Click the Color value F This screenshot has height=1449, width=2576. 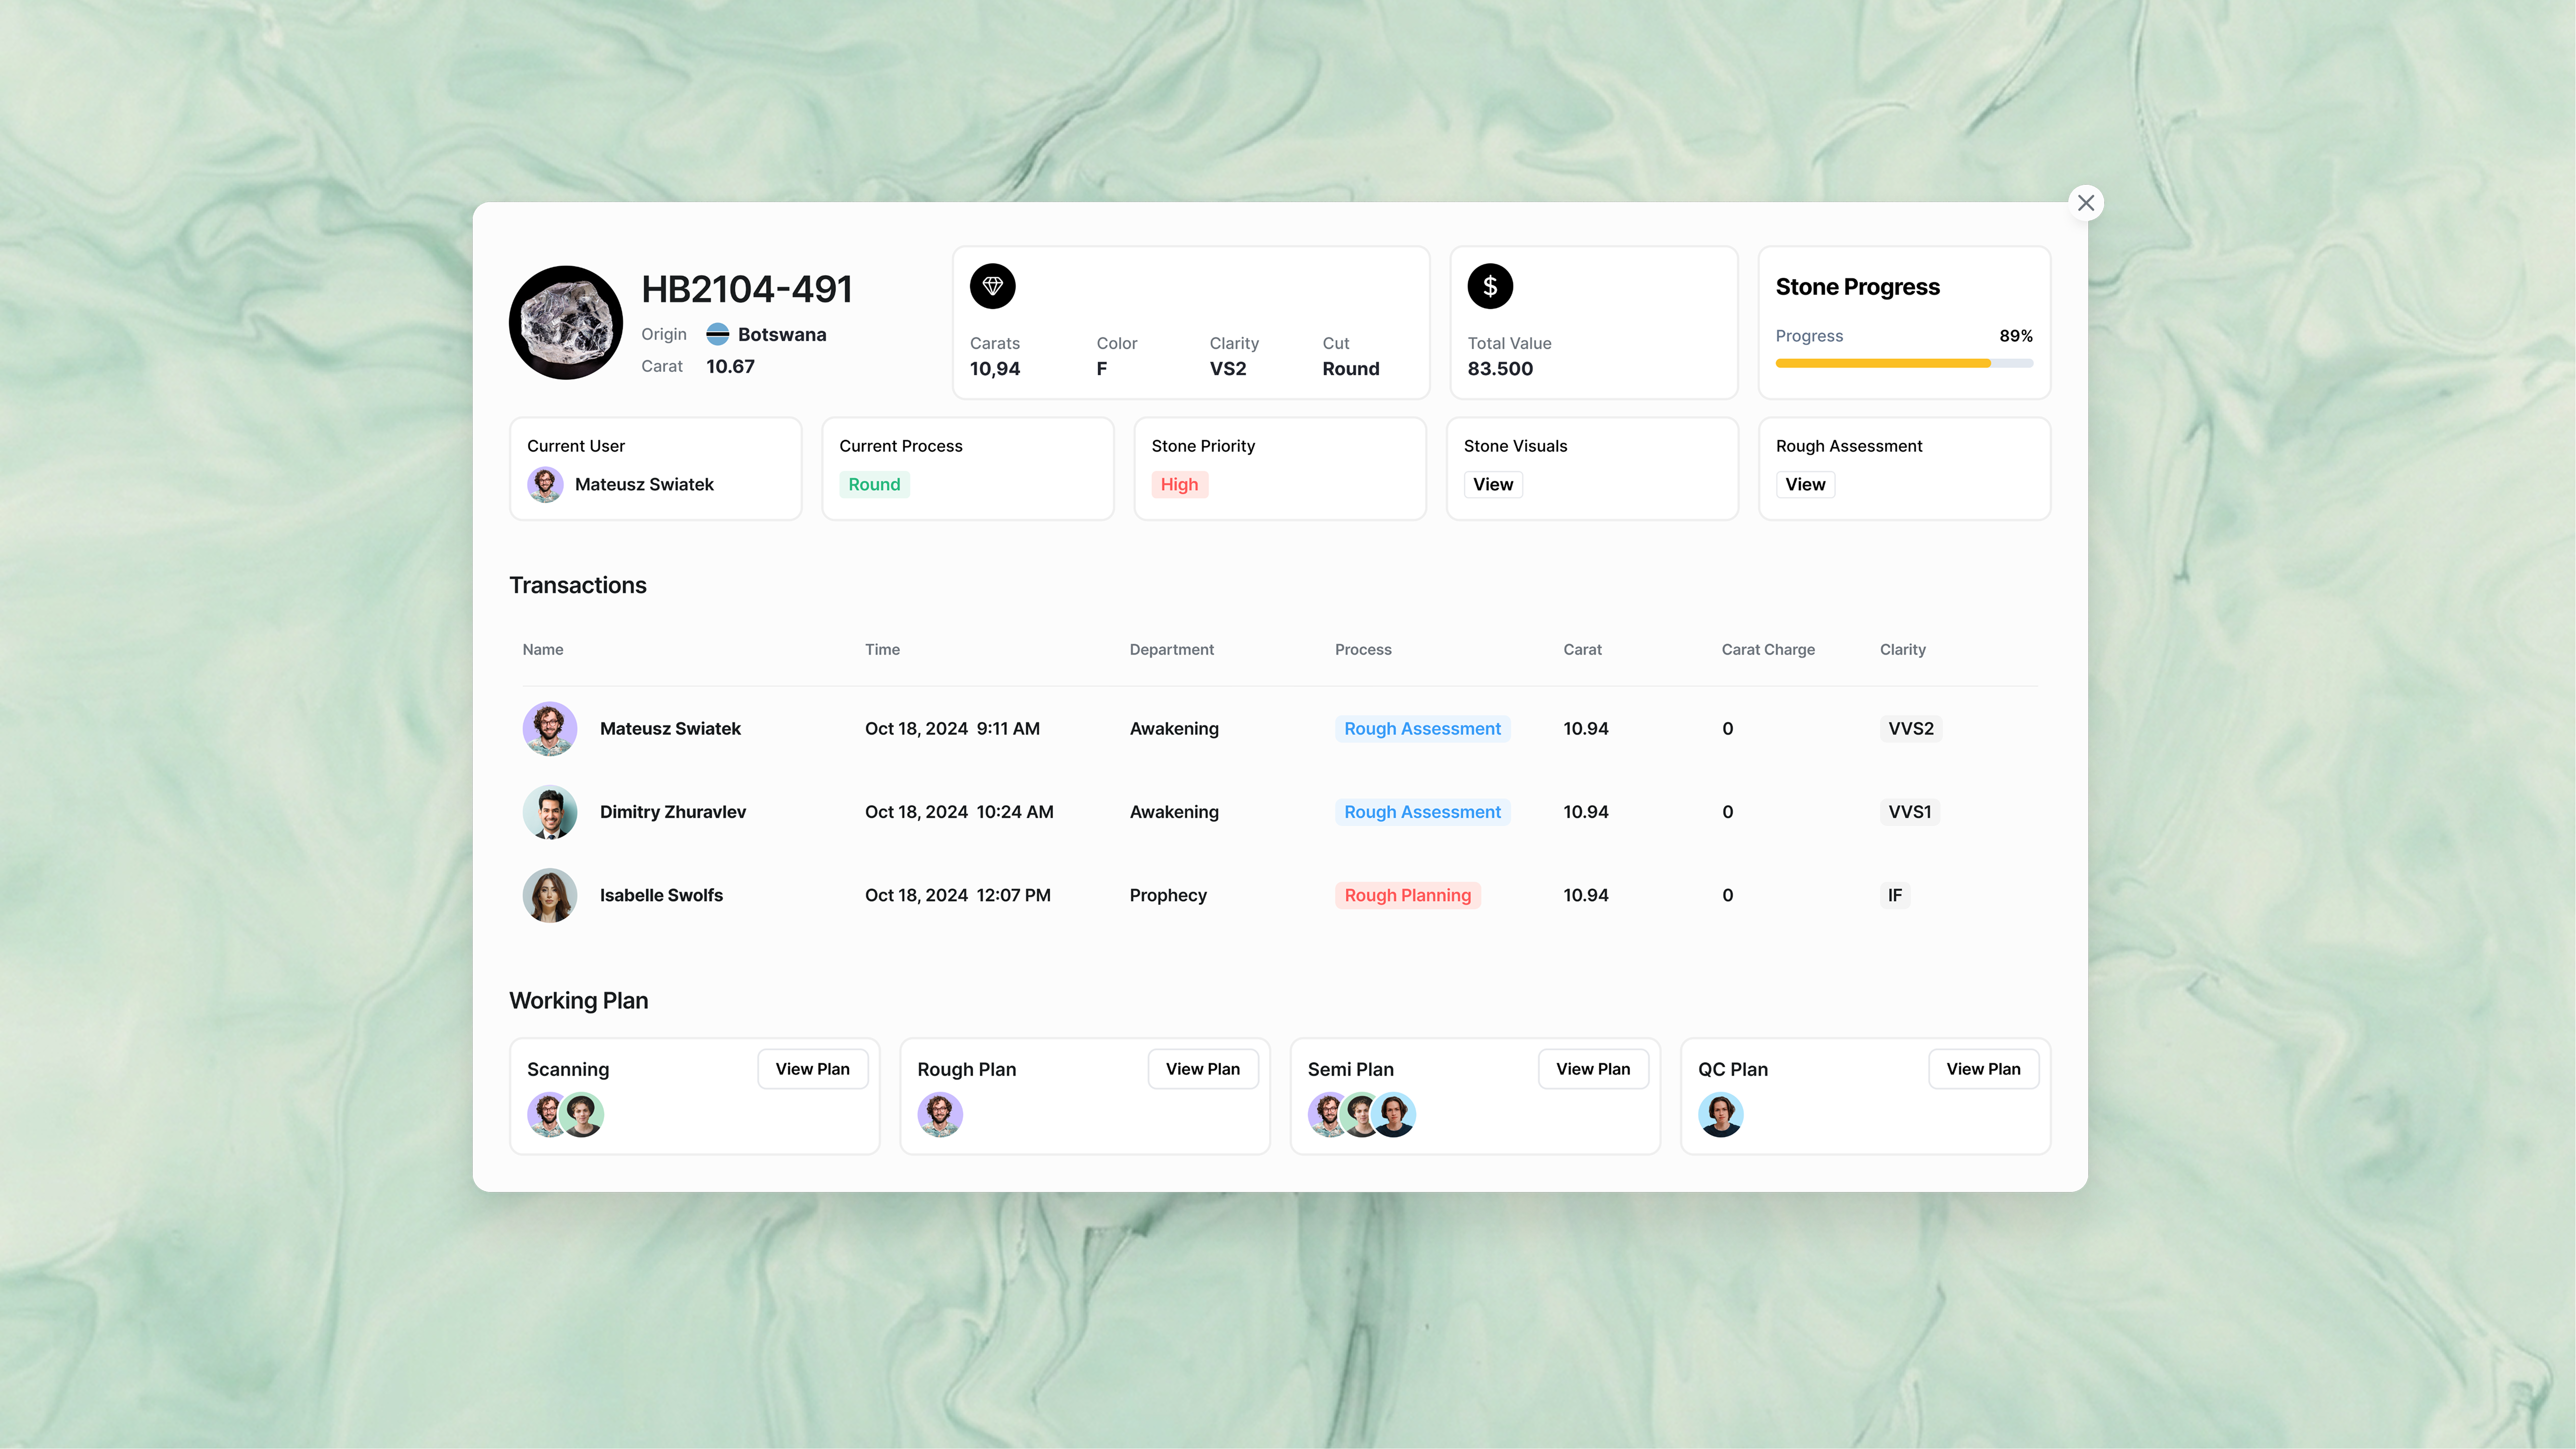point(1101,369)
